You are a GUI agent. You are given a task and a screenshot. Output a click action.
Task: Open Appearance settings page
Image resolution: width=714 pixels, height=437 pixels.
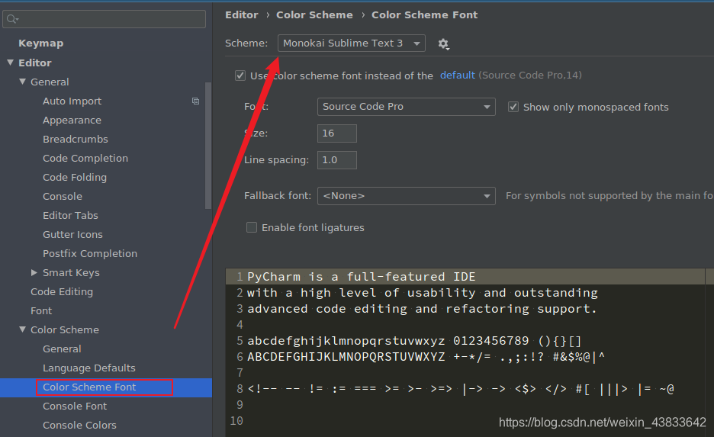tap(72, 120)
